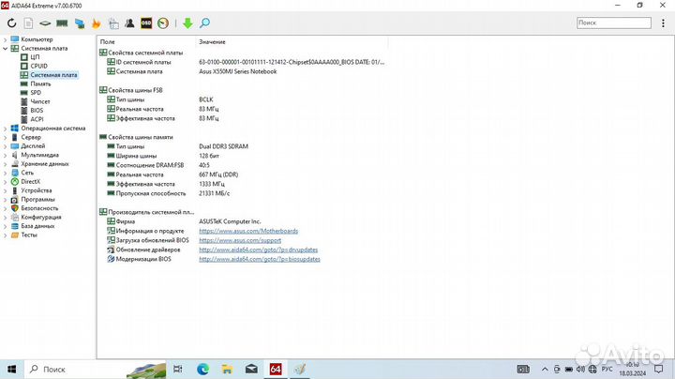Select Безопасность in the tree
This screenshot has width=675, height=379.
(x=39, y=208)
